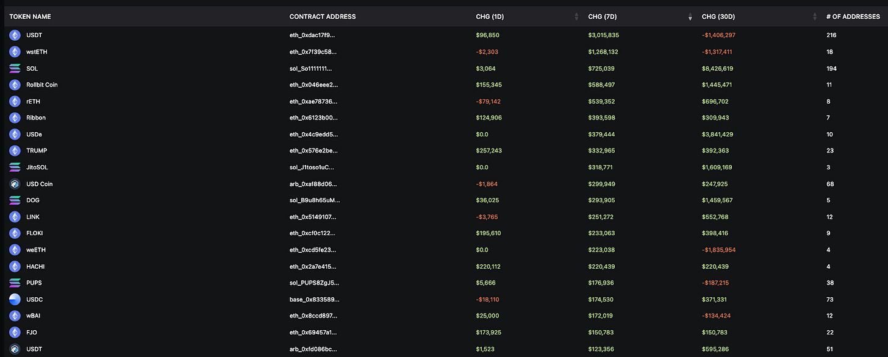888x357 pixels.
Task: Click contract address arb_0xfd086bc...
Action: pyautogui.click(x=313, y=348)
